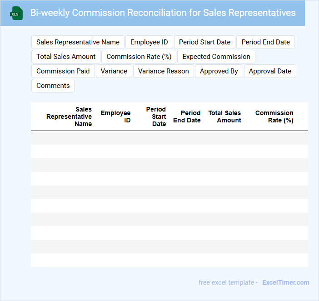Click the Period End Date tag
The image size is (319, 301).
(265, 42)
